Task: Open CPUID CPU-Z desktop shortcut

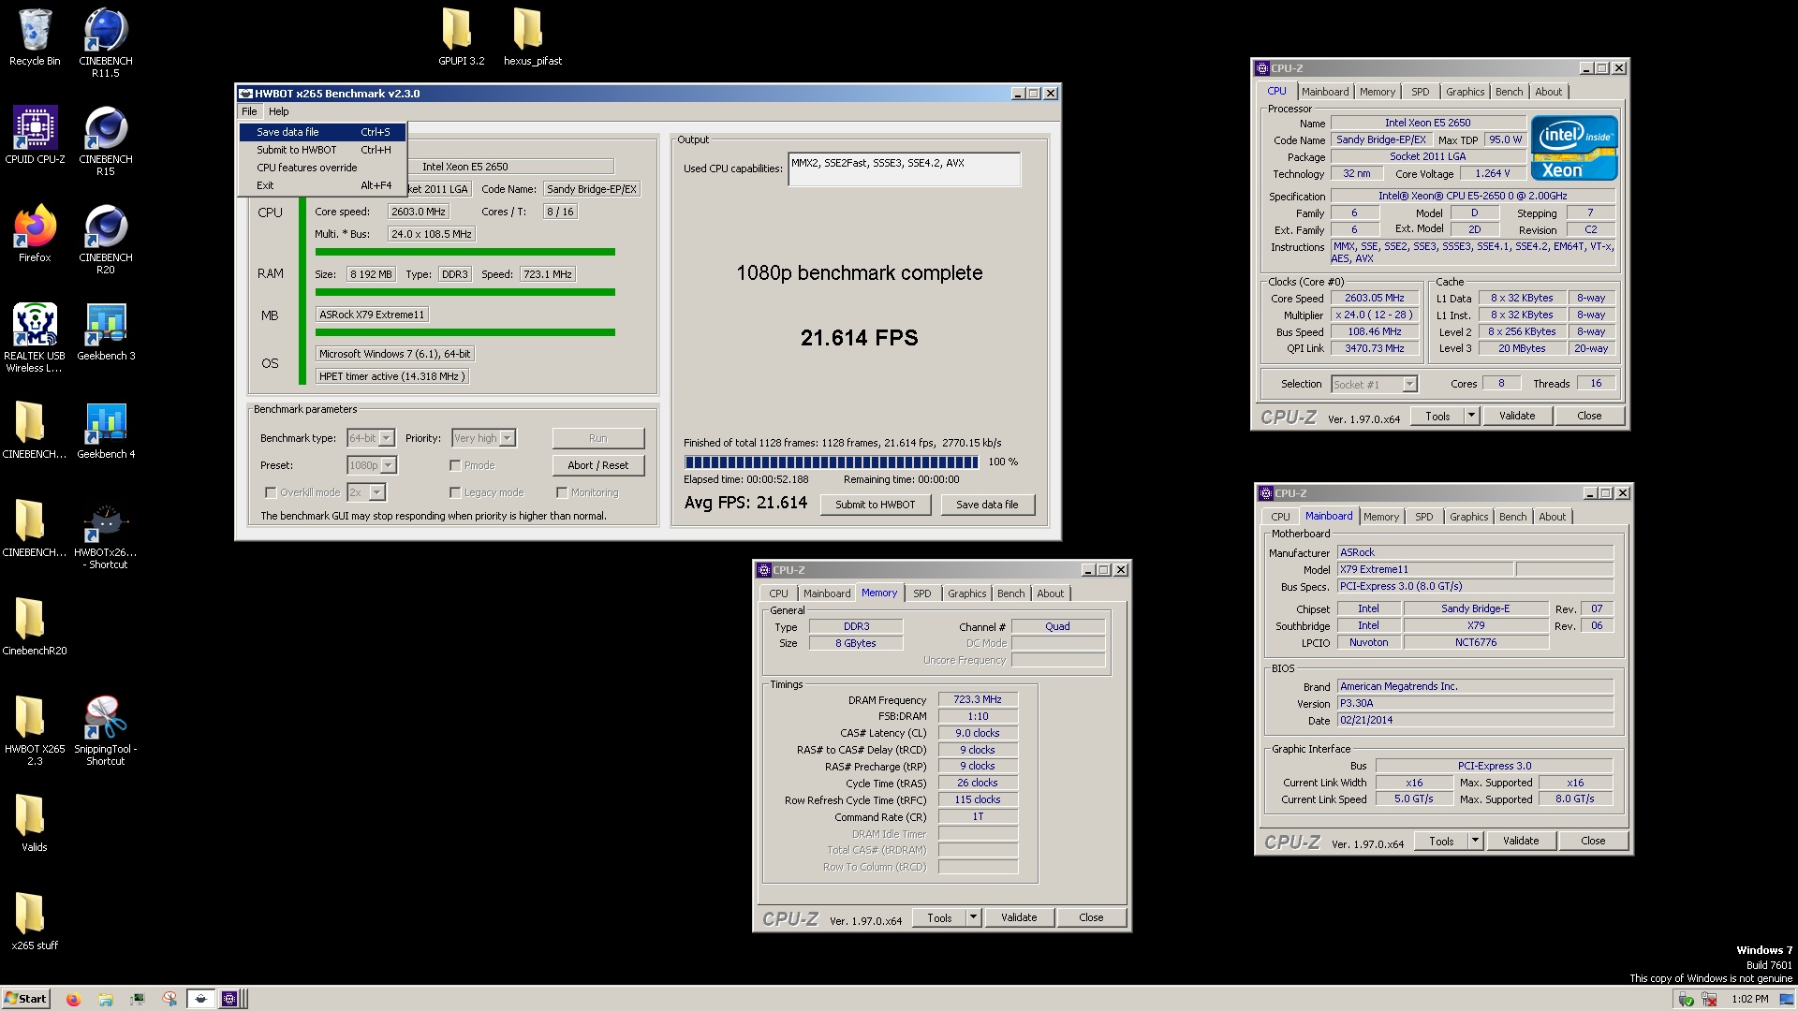Action: pyautogui.click(x=35, y=136)
